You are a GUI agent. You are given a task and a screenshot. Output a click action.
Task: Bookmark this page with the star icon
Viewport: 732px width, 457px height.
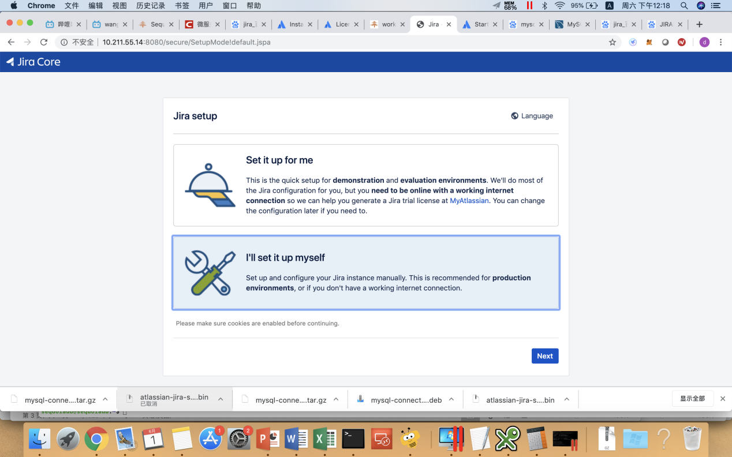point(613,42)
